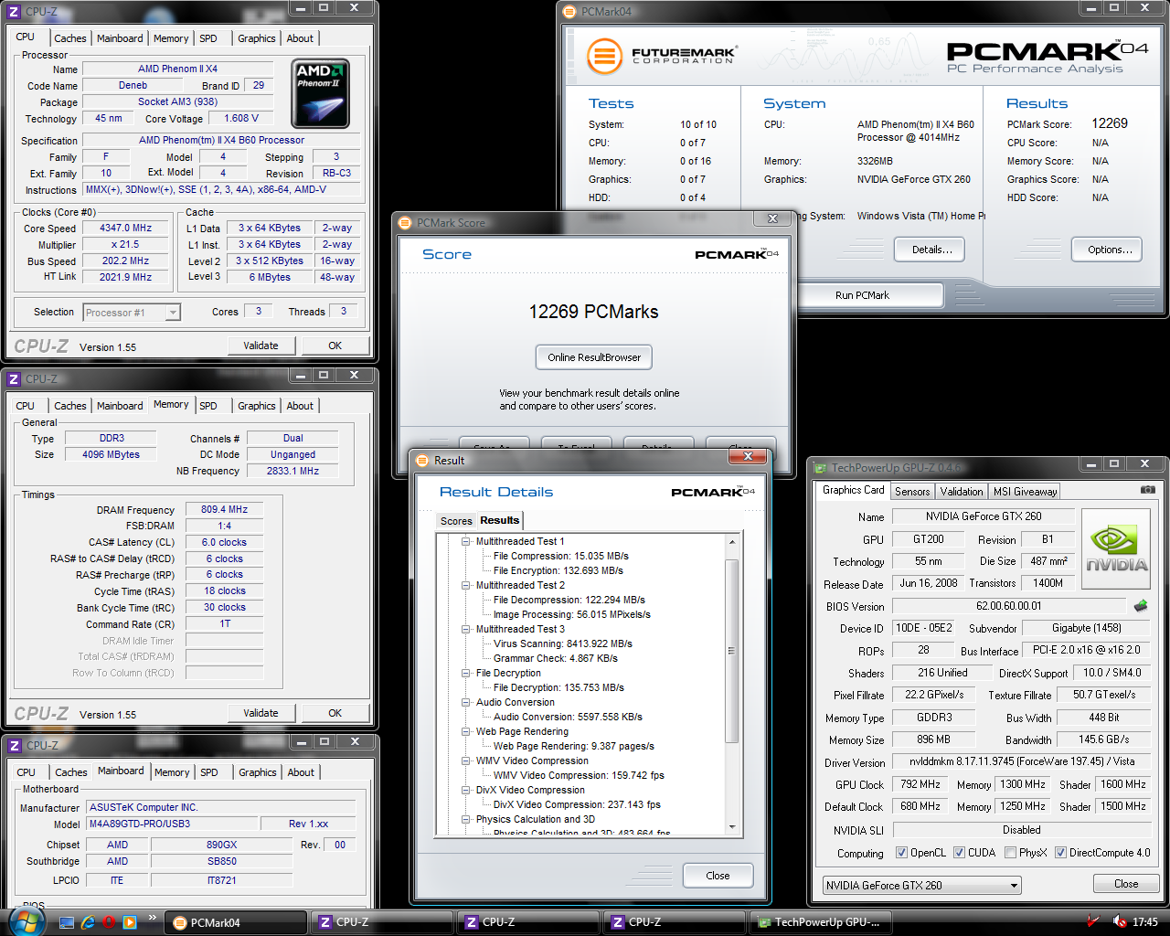Collapse the DivX Video Compression node
Viewport: 1170px width, 936px height.
click(x=466, y=790)
